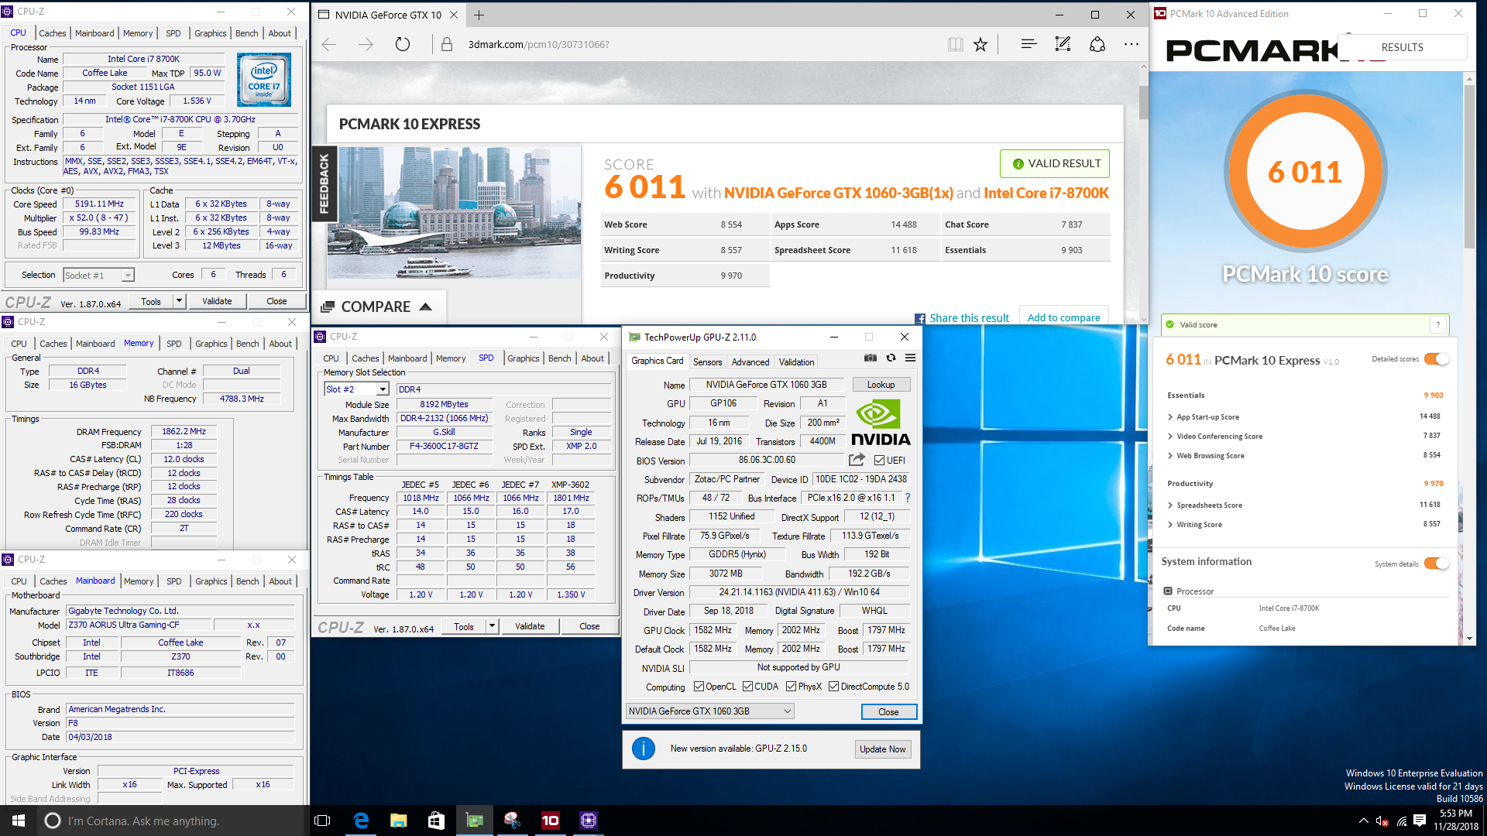Toggle the PhysX checkbox
The image size is (1487, 836).
791,687
